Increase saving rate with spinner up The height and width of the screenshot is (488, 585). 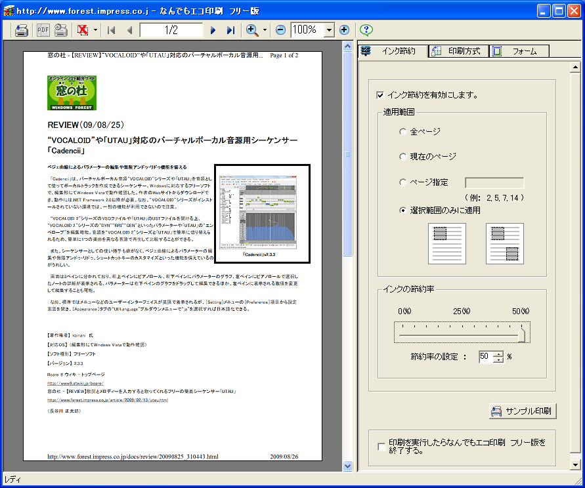click(x=498, y=354)
